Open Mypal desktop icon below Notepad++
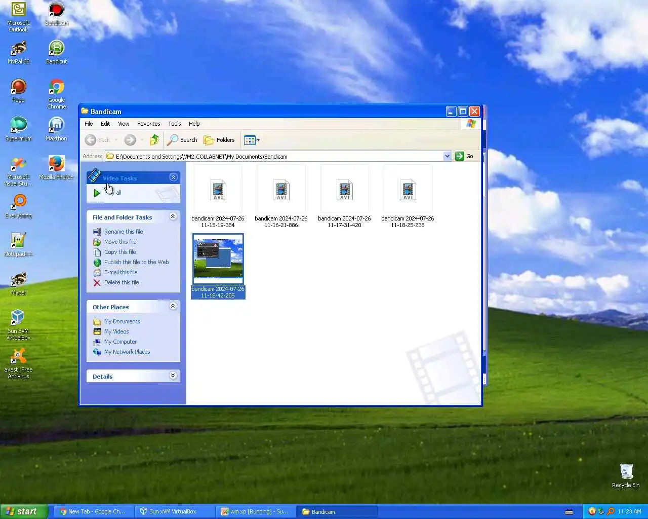The height and width of the screenshot is (519, 648). (18, 284)
